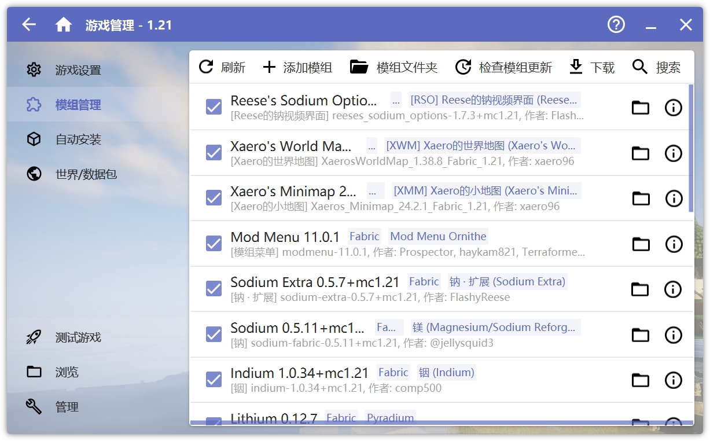The width and height of the screenshot is (710, 441).
Task: Show info for Sodium 0.5.11
Action: [674, 335]
